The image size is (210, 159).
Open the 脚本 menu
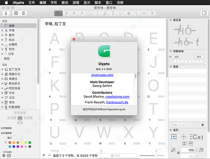point(98,2)
